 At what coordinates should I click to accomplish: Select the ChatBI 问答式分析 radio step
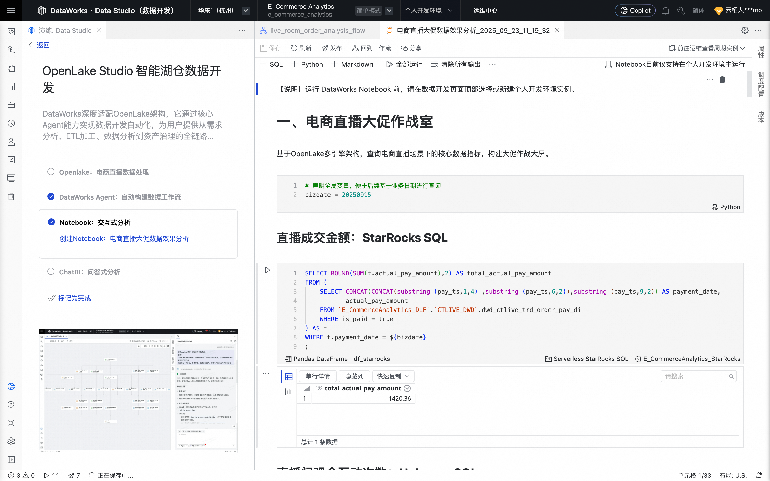tap(51, 272)
